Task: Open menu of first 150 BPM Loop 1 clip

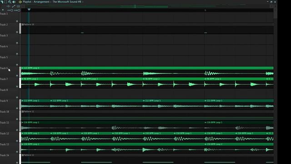Action: [x=22, y=133]
